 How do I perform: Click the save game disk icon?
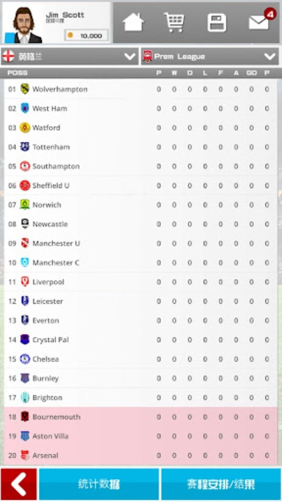(x=217, y=23)
